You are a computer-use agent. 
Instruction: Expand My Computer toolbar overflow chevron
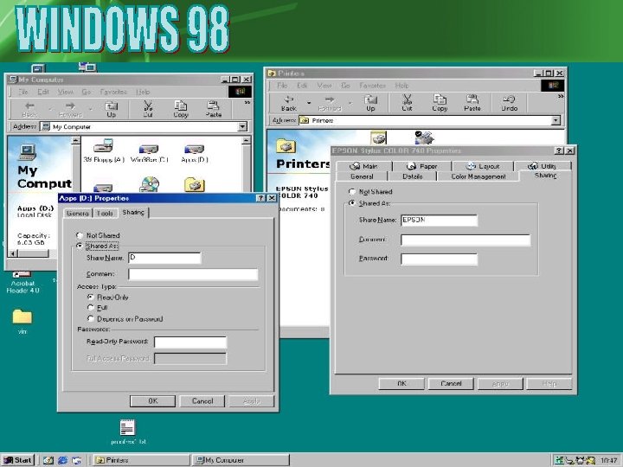coord(247,102)
